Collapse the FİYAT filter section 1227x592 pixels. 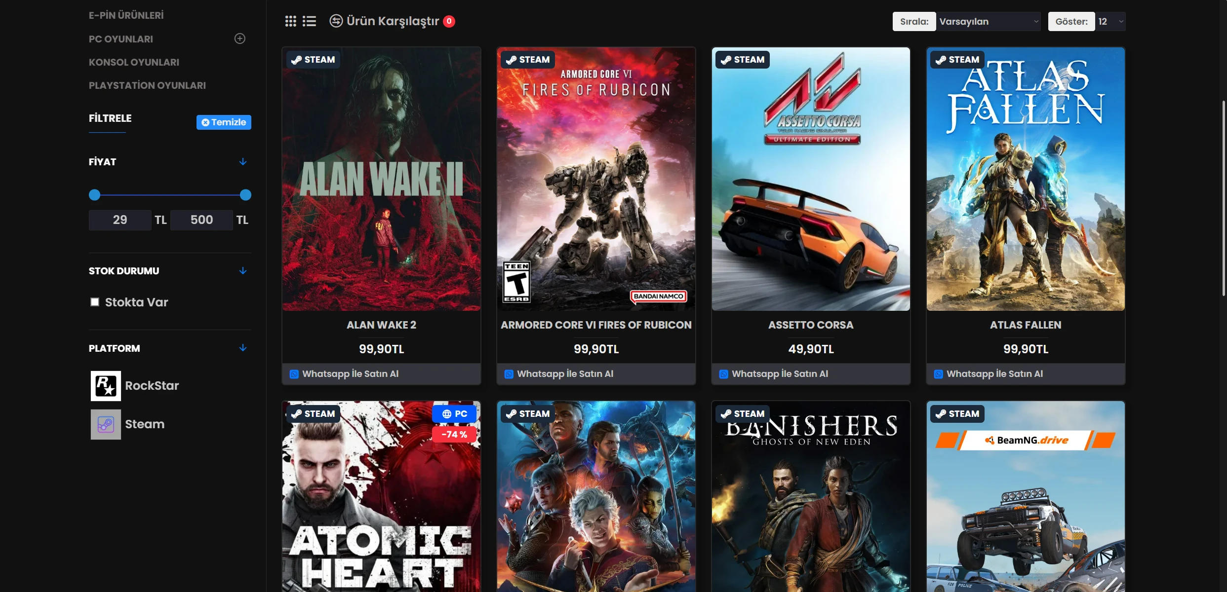[x=243, y=162]
